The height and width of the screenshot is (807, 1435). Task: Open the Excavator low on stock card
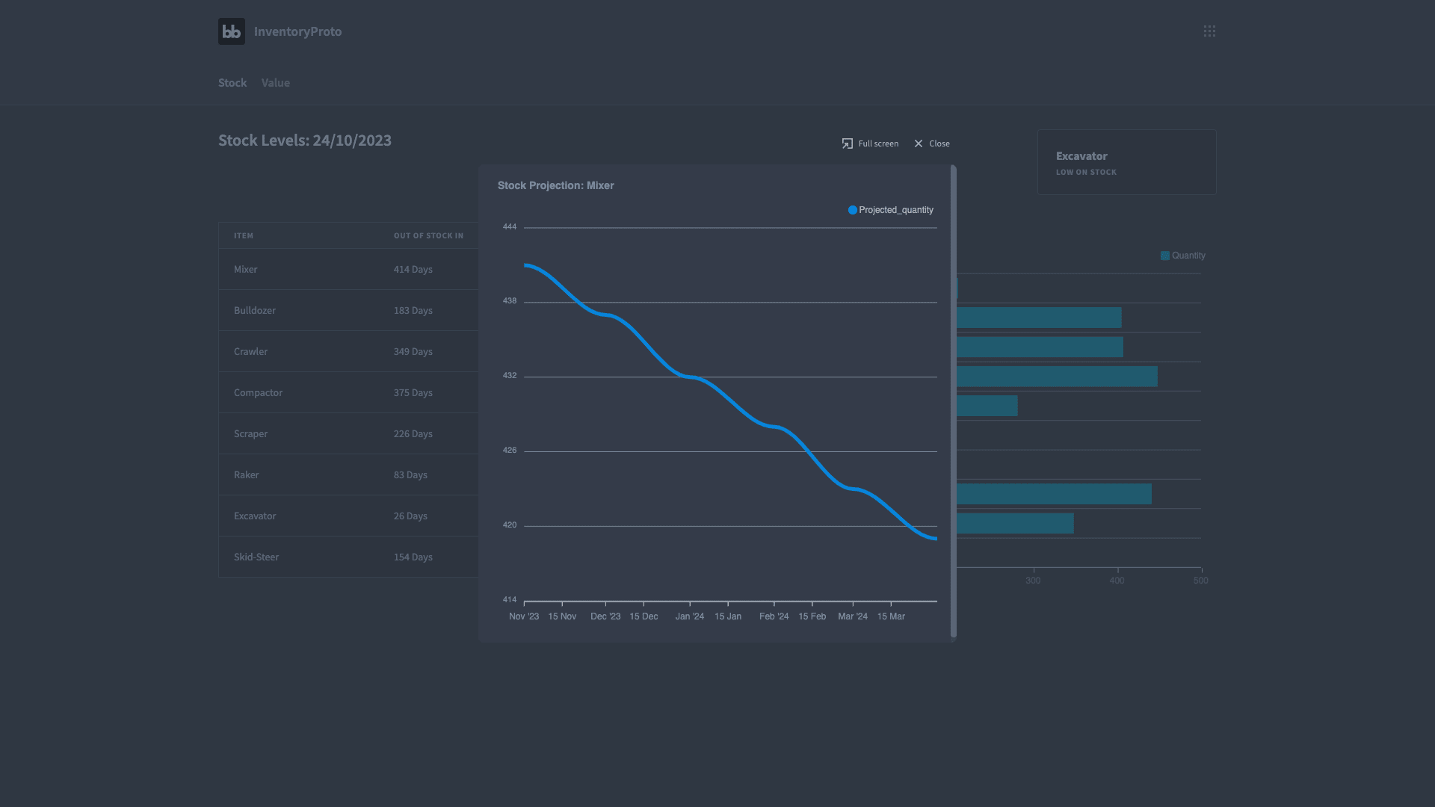1126,162
